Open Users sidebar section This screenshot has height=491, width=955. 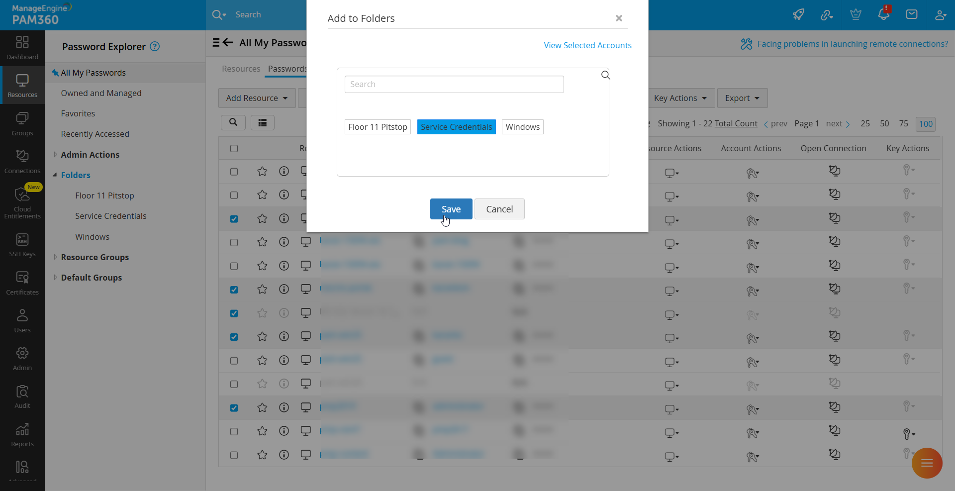click(x=22, y=321)
